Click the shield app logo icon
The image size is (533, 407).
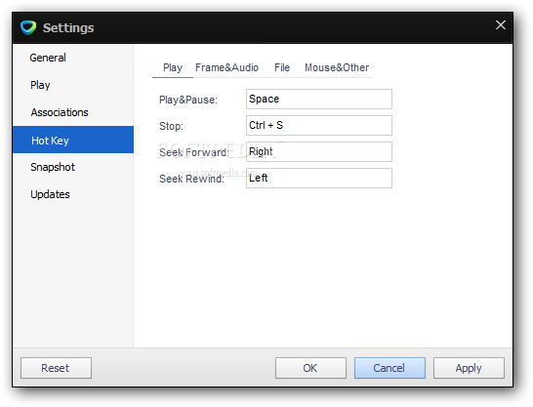click(x=28, y=27)
